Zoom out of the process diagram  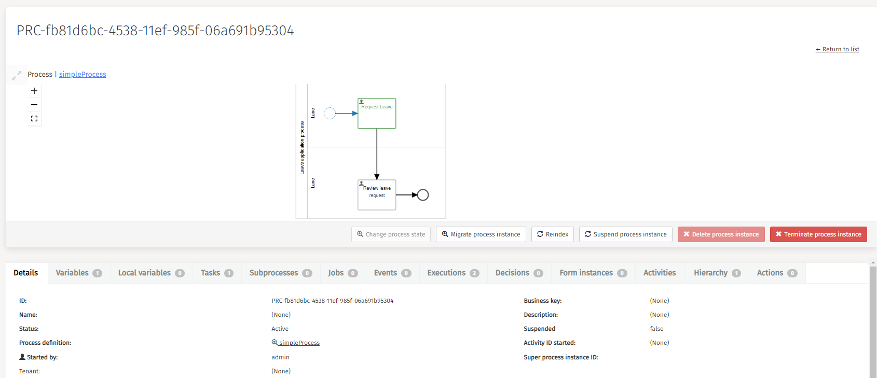[x=34, y=105]
